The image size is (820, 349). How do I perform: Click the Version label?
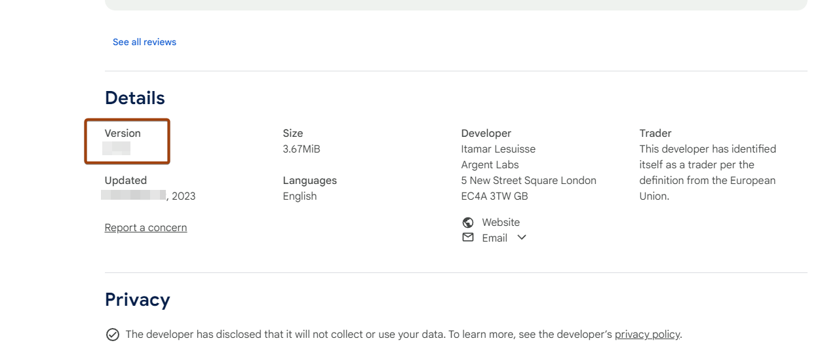point(123,134)
